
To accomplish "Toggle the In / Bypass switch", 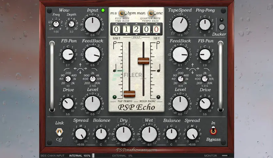I will (x=213, y=131).
